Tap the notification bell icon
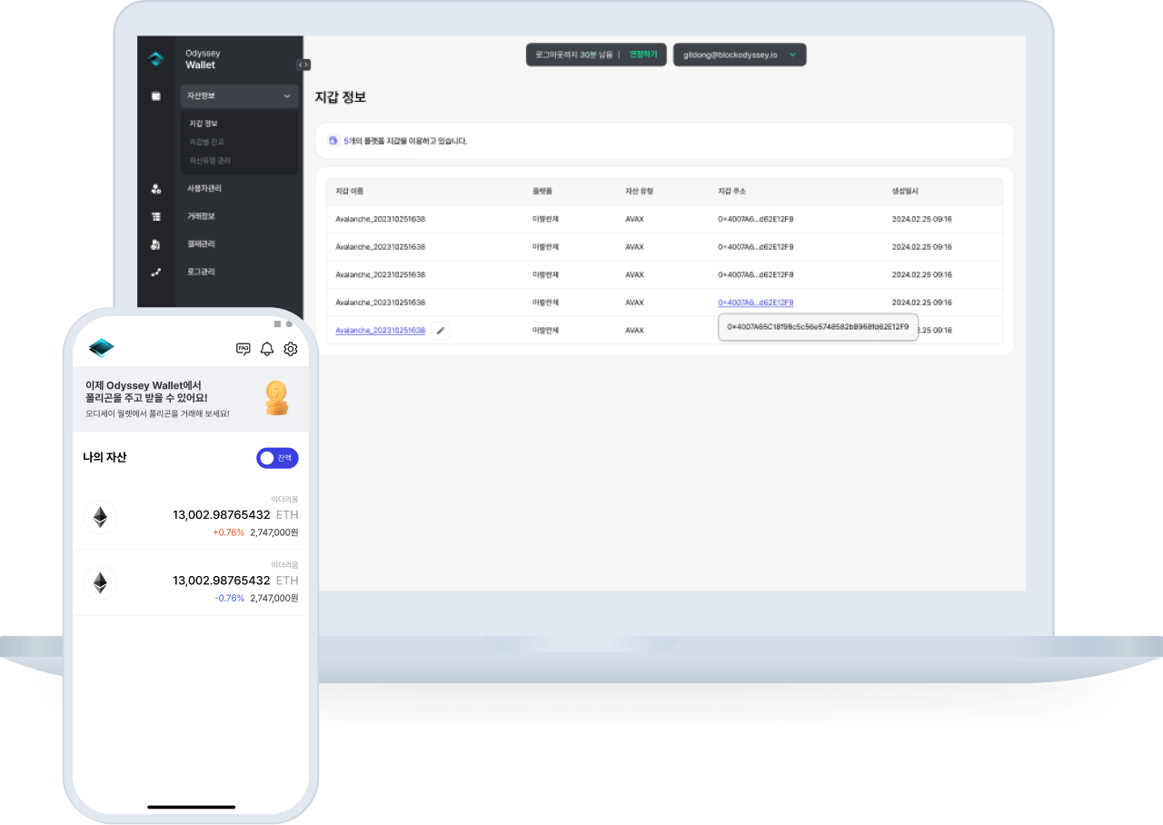Viewport: 1163px width, 825px height. [267, 349]
